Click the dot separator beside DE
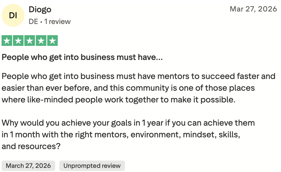Image resolution: width=281 pixels, height=172 pixels. tap(41, 22)
